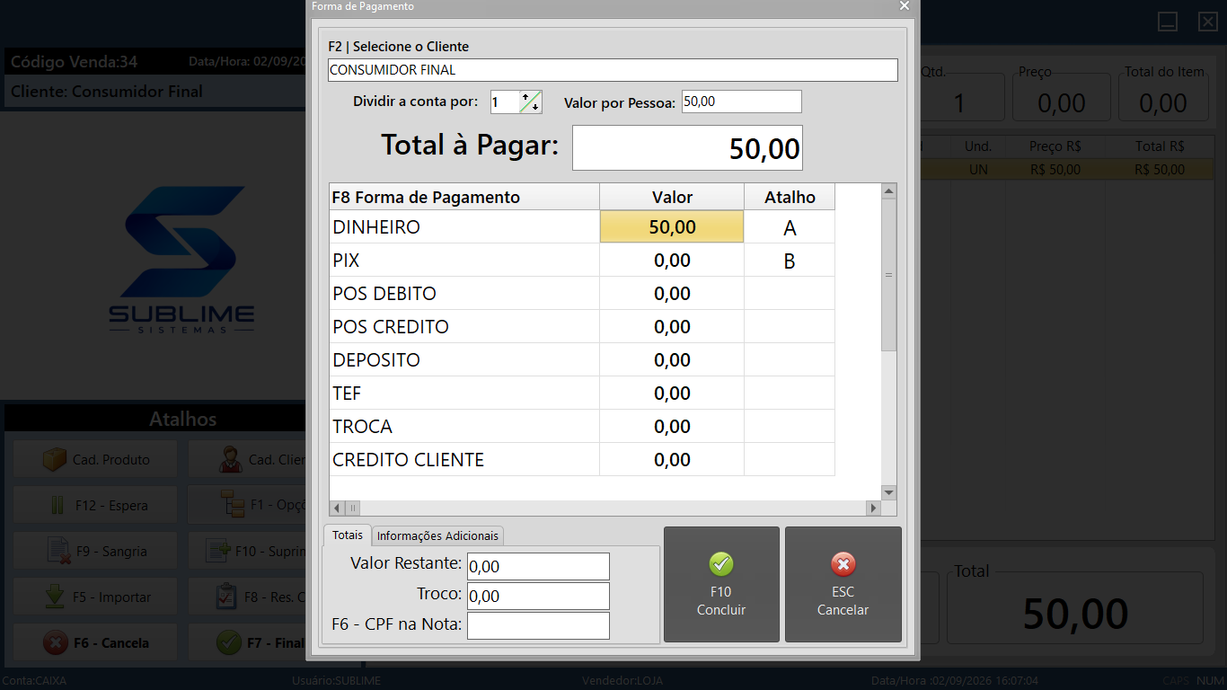Click the red cancel icon on F6 - Cancela
Image resolution: width=1227 pixels, height=690 pixels.
[x=56, y=643]
